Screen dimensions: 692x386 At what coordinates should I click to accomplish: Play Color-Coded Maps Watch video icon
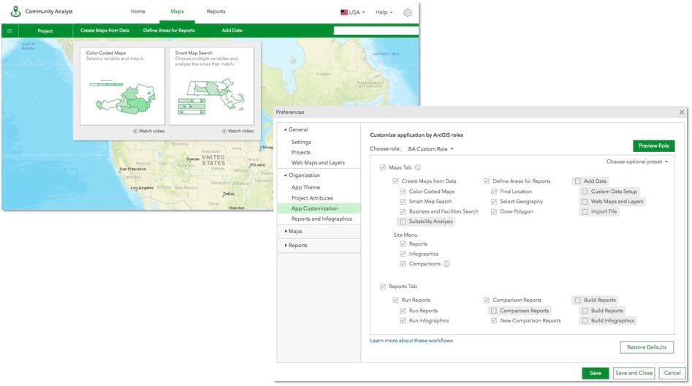135,131
